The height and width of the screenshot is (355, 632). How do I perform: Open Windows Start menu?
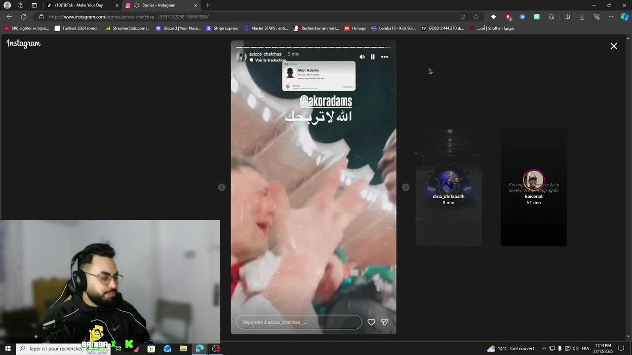pos(7,349)
